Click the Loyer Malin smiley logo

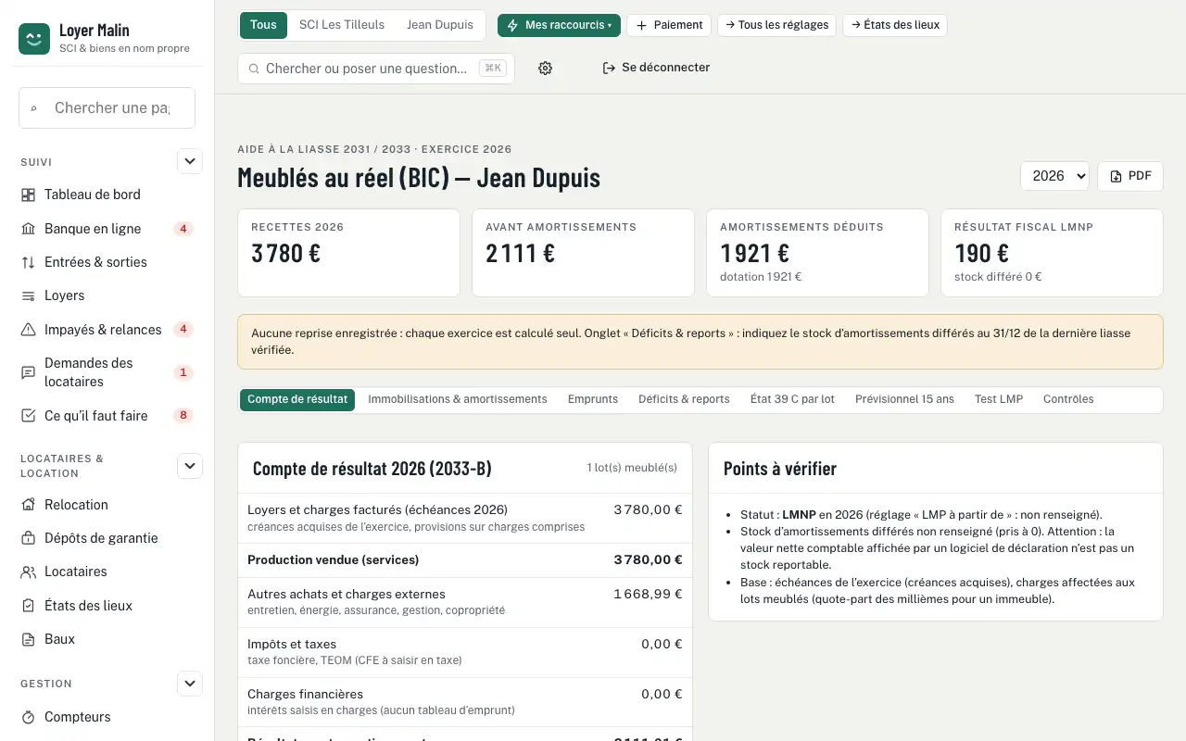click(x=34, y=39)
